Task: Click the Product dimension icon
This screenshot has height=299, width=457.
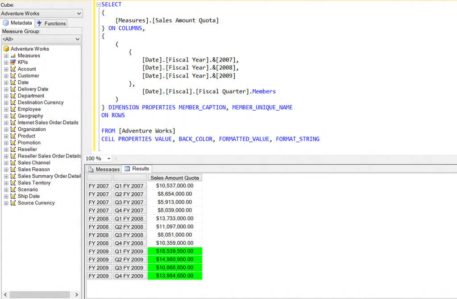Action: click(x=13, y=136)
